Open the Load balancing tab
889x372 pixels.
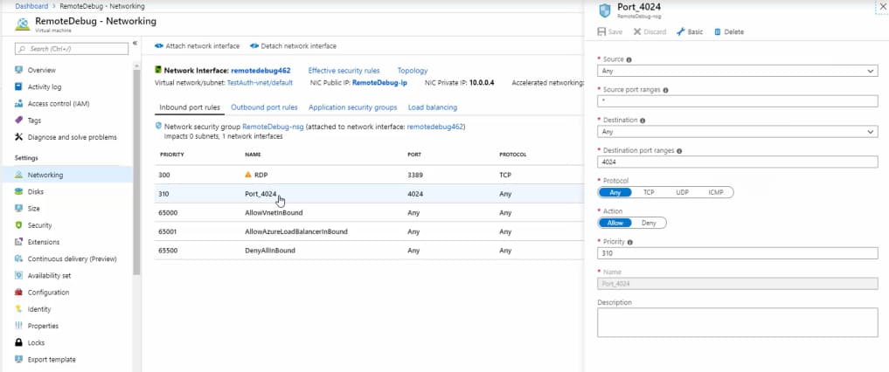click(433, 107)
